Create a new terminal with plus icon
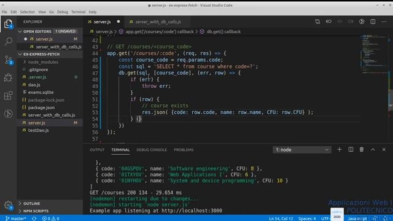The height and width of the screenshot is (221, 393). tap(340, 150)
